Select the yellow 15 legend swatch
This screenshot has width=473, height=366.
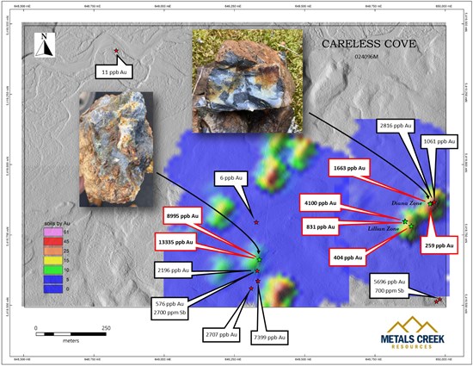coord(53,260)
